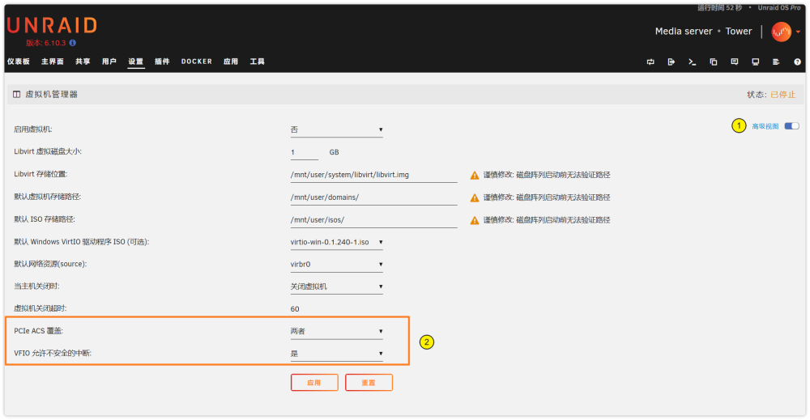The width and height of the screenshot is (810, 420).
Task: Open the DOCKER tab
Action: click(x=196, y=62)
